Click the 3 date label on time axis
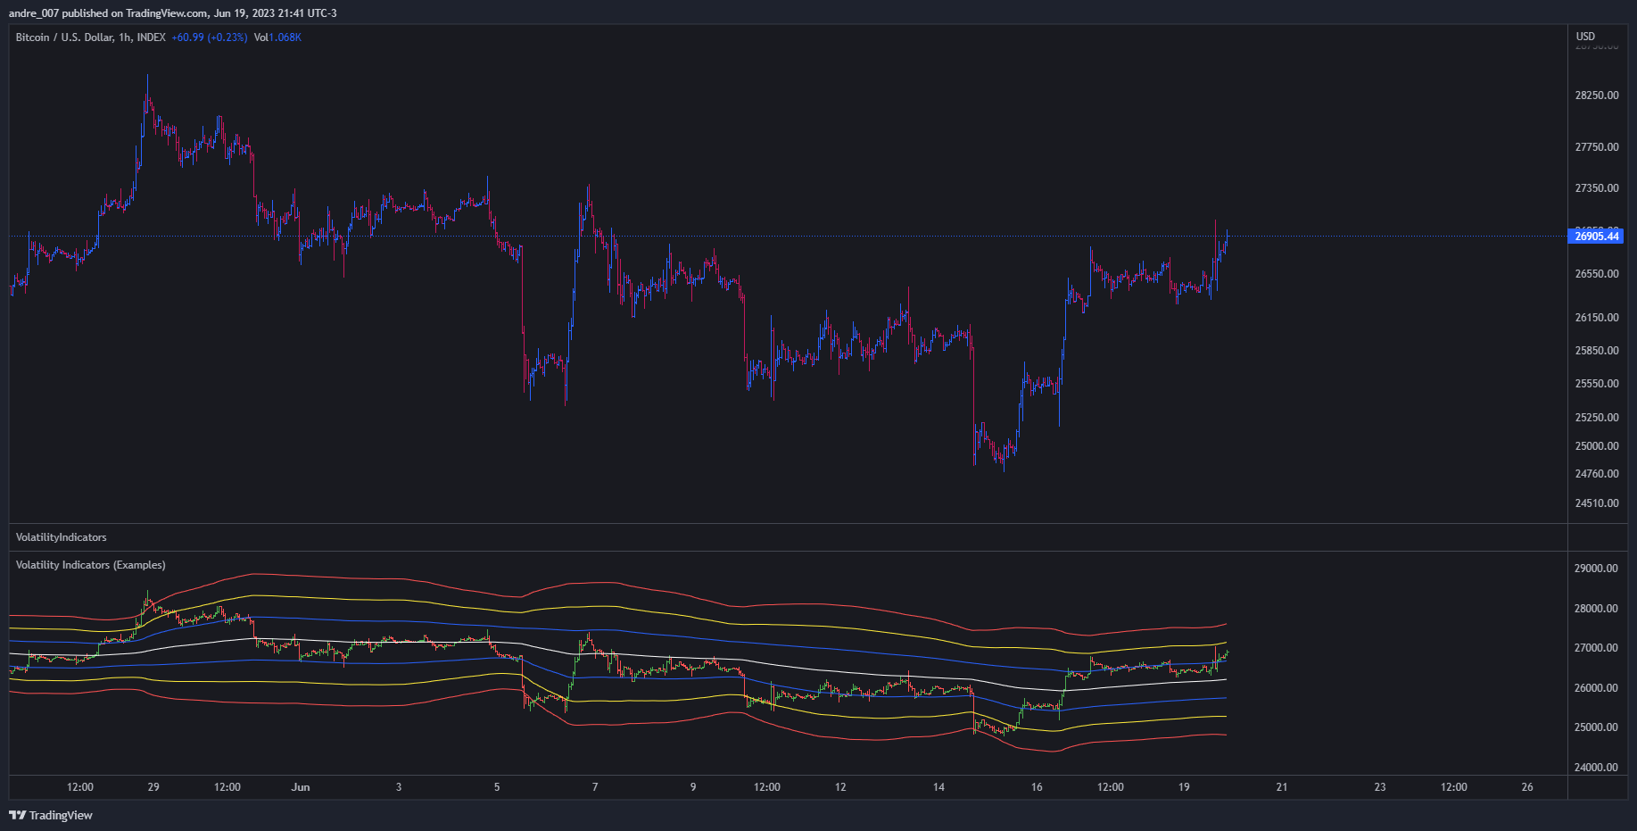This screenshot has width=1637, height=831. click(399, 787)
